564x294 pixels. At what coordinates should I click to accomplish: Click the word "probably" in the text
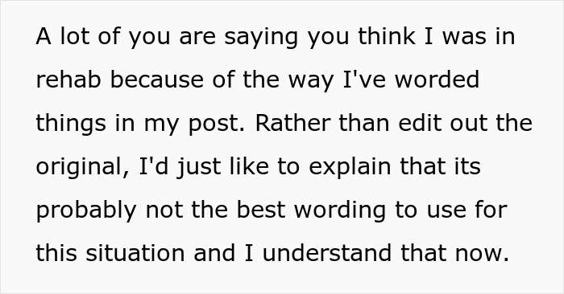[x=86, y=211]
